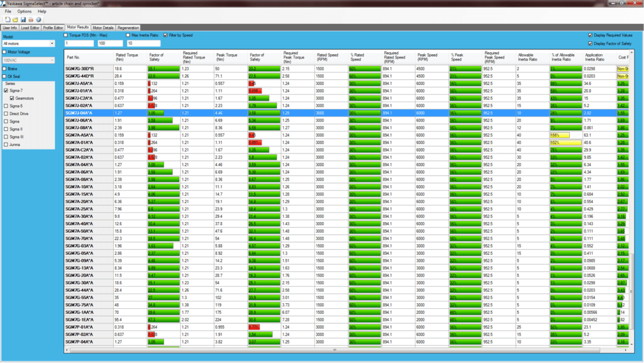Switch to the Load Editor tab
Screen dimensions: 644x363
30,28
